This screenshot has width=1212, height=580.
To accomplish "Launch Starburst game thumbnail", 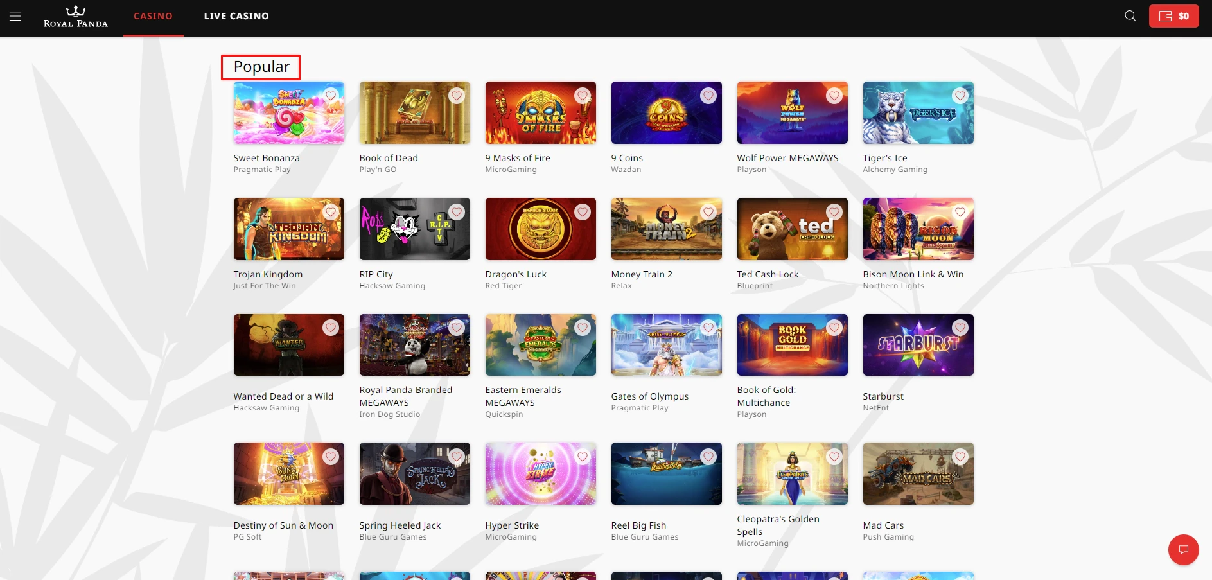I will 918,345.
